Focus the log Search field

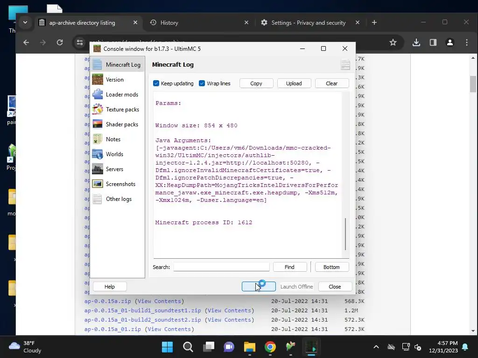click(221, 267)
